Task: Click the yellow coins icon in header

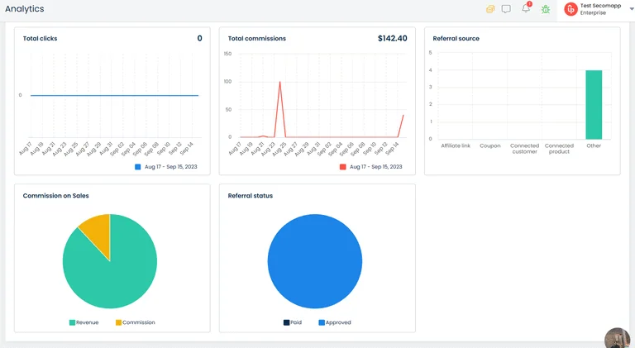Action: pos(490,9)
